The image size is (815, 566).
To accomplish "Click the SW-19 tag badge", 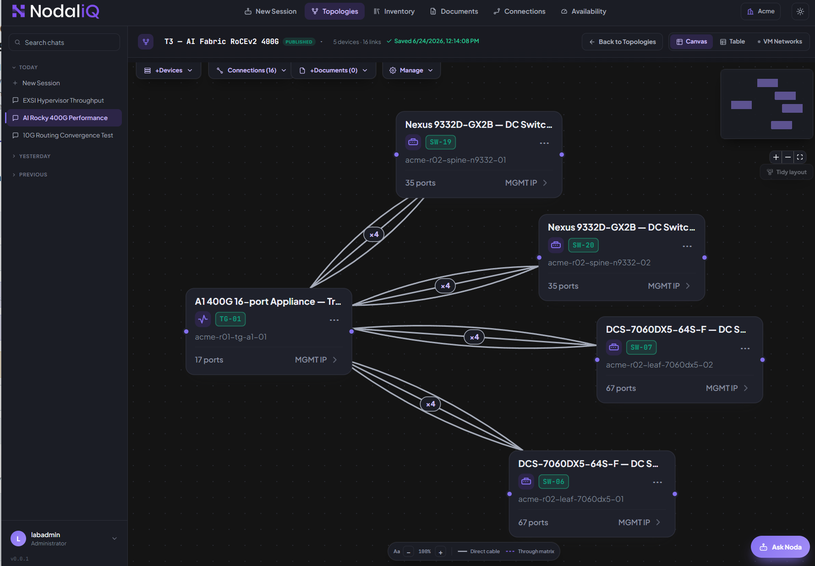I will pos(440,142).
